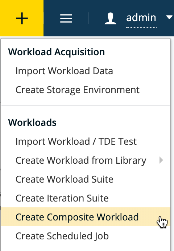Click the highlighted Create Composite Workload item
Viewport: 174px width, 251px height.
[86, 217]
